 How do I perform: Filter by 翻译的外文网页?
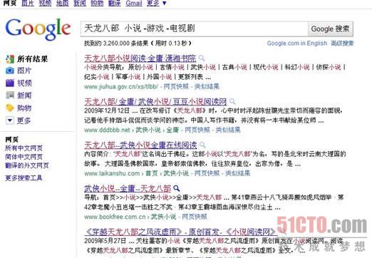pos(27,165)
